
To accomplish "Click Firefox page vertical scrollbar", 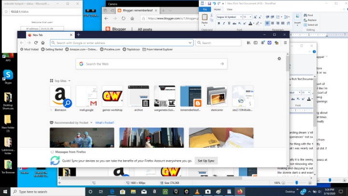I will 287,63.
